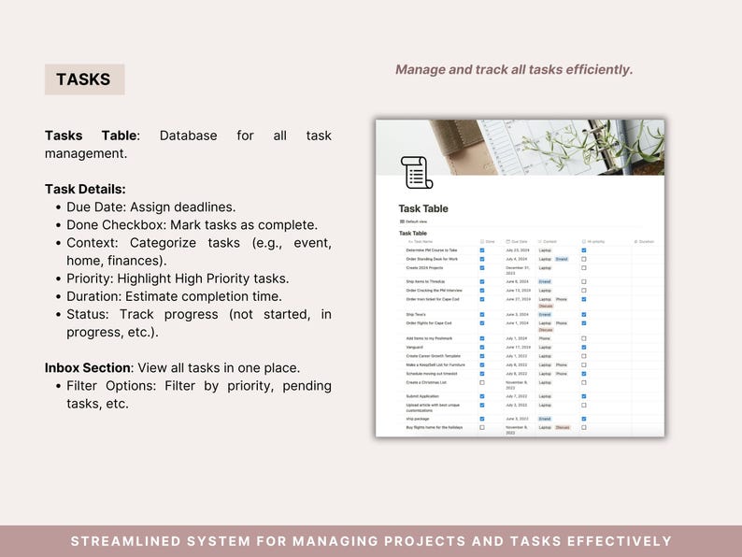The image size is (742, 557).
Task: Open the Create Career Growth Template task
Action: click(x=433, y=356)
